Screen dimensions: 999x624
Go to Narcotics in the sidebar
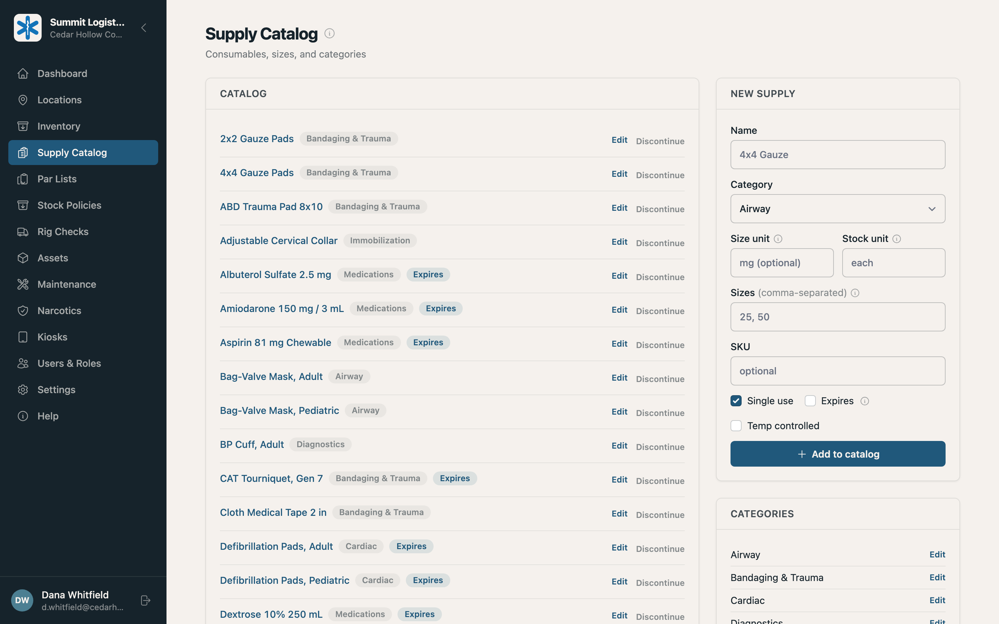click(83, 311)
